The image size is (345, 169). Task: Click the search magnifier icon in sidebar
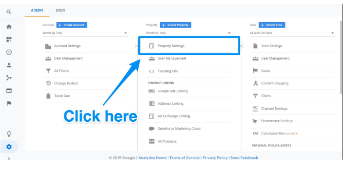pos(9,12)
